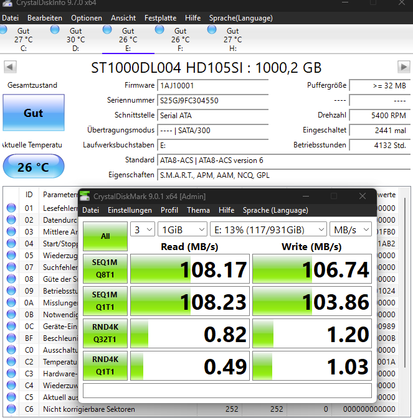The image size is (413, 418).
Task: Run the SEQ1M Q8T1 test button
Action: 105,269
